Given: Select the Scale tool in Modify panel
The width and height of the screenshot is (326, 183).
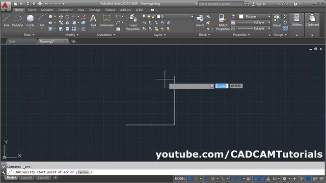Looking at the screenshot, I should [x=67, y=29].
